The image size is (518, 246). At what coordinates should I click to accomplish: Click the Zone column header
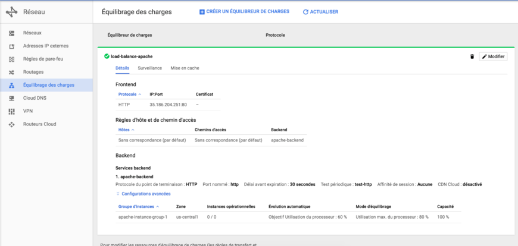click(x=181, y=207)
